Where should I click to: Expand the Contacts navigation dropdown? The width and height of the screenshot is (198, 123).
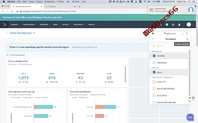coord(15,25)
